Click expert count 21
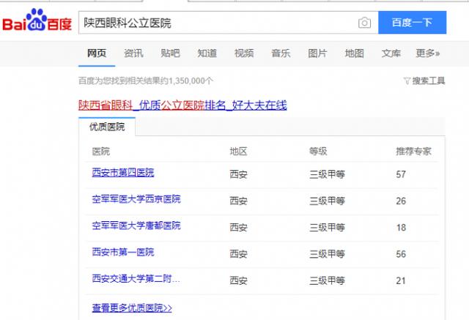This screenshot has height=320, width=469. coord(401,280)
